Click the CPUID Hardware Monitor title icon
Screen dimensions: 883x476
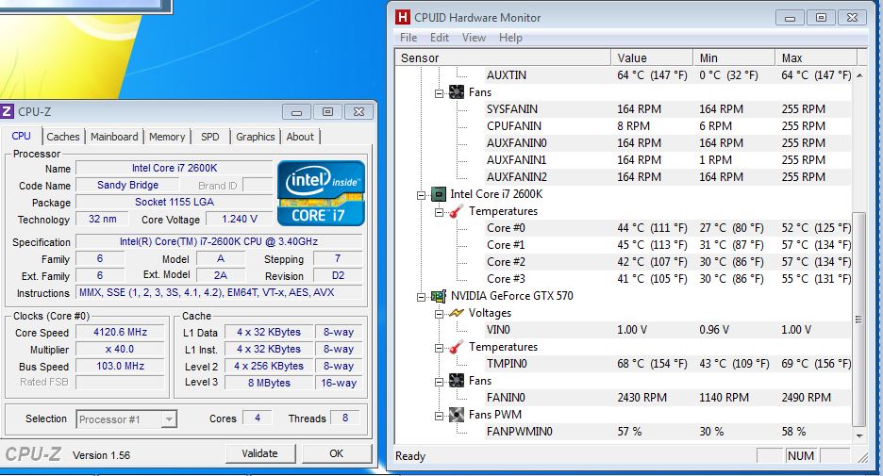click(403, 18)
